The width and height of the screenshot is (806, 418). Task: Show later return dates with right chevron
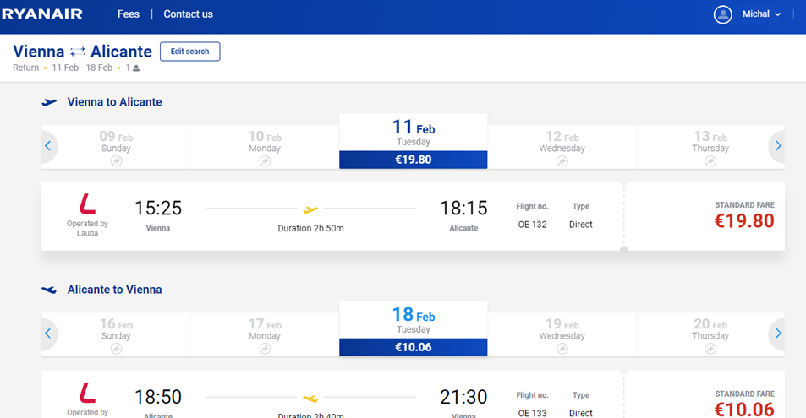pyautogui.click(x=778, y=334)
